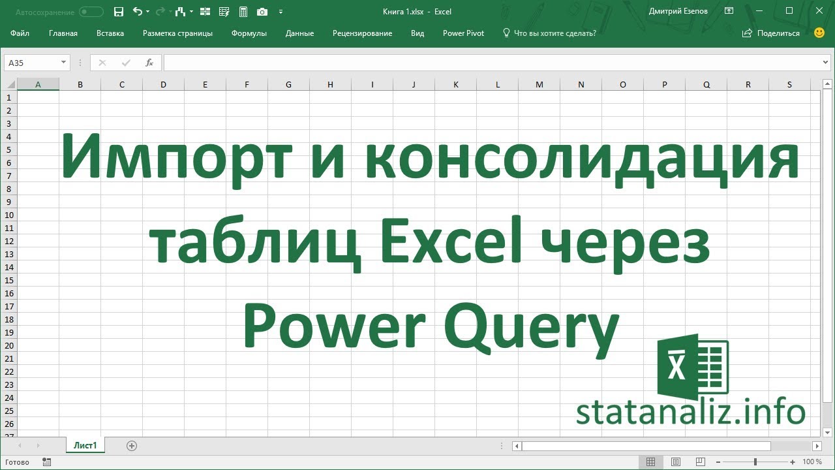This screenshot has height=470, width=835.
Task: Click the Trace dependents icon in quick access
Action: tap(181, 12)
